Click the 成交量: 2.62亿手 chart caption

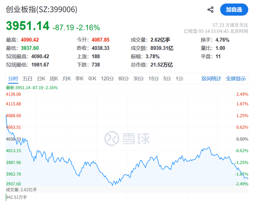[x=21, y=190]
